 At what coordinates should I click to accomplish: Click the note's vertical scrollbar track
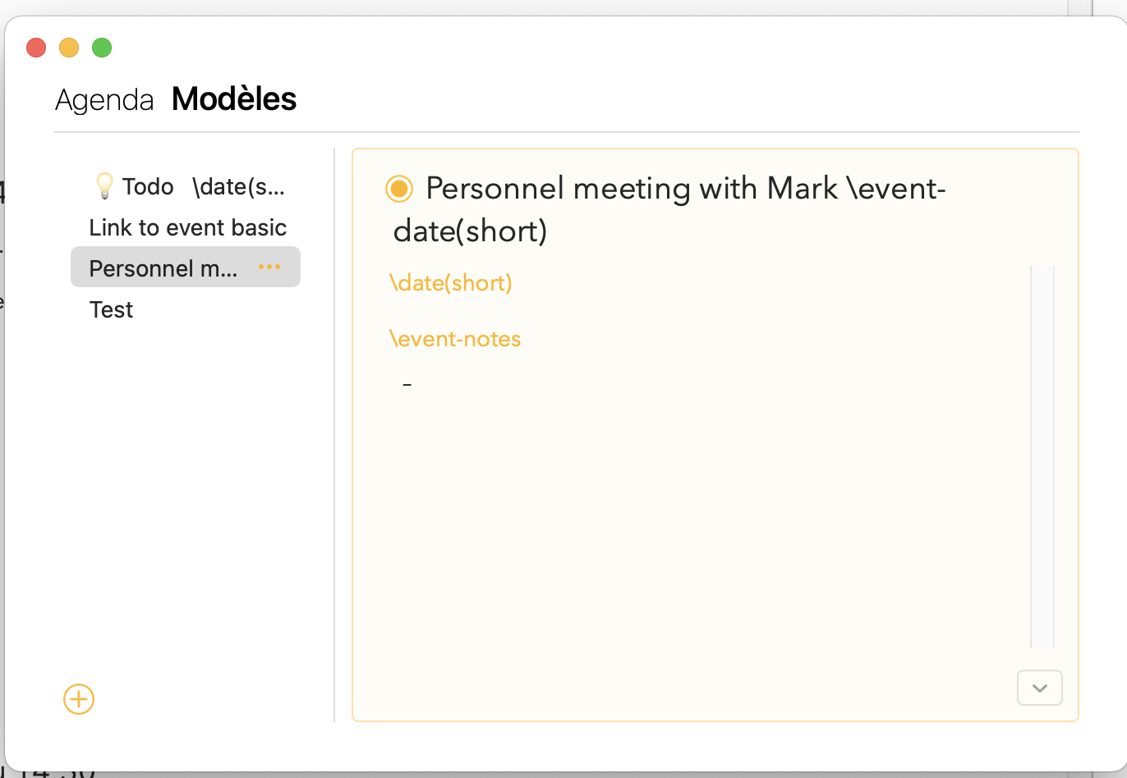(x=1042, y=457)
